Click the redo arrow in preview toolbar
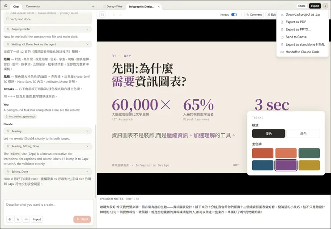The image size is (331, 229). [120, 15]
